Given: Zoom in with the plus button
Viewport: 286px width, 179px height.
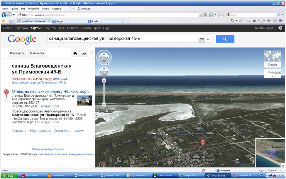Looking at the screenshot, I should [104, 80].
